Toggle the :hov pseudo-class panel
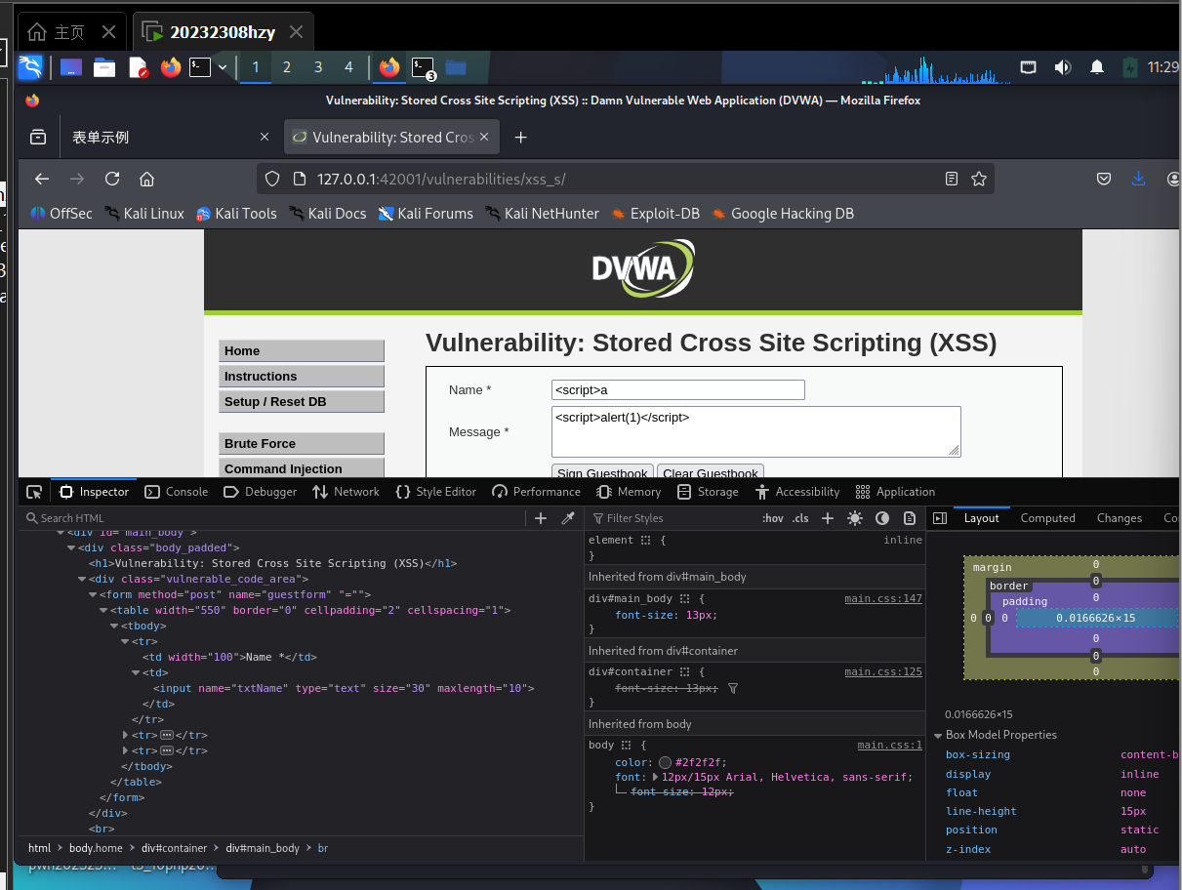Screen dimensions: 1182x890 (x=772, y=518)
